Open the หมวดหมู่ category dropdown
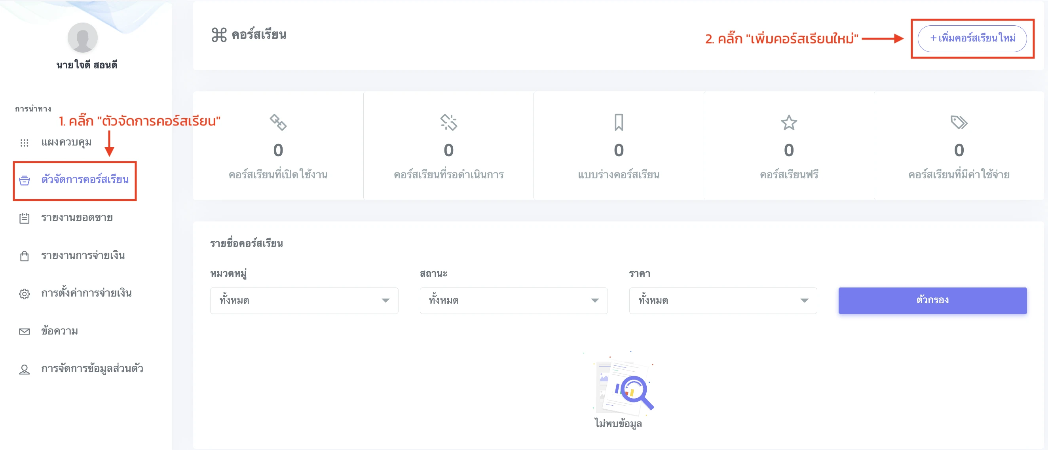 coord(304,301)
